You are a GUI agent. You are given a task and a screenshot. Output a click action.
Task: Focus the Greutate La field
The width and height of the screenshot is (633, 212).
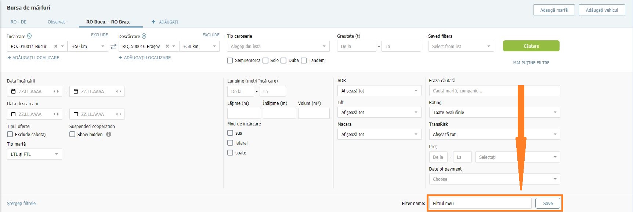pyautogui.click(x=401, y=46)
